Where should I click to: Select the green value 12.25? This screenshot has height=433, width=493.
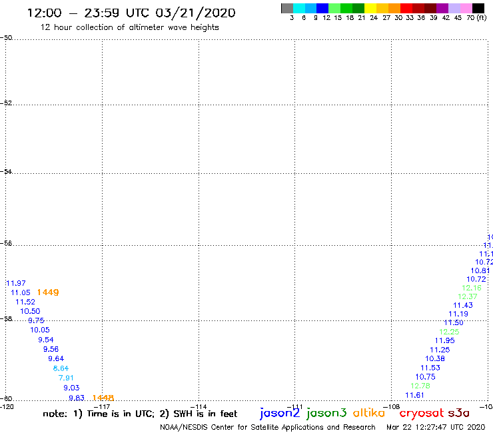coord(449,332)
